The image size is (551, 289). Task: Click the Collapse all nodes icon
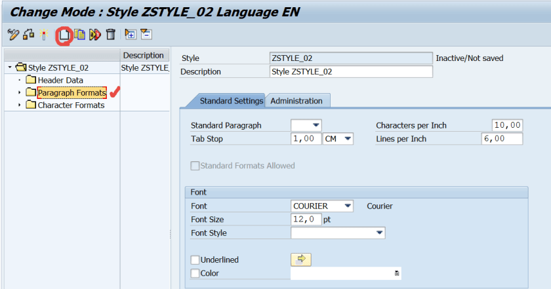tap(146, 35)
